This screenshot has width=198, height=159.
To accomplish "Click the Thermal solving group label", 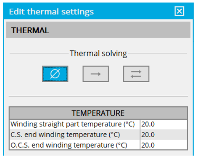I will pos(98,54).
